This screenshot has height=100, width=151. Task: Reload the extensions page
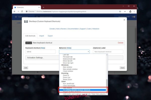[x=23, y=11]
